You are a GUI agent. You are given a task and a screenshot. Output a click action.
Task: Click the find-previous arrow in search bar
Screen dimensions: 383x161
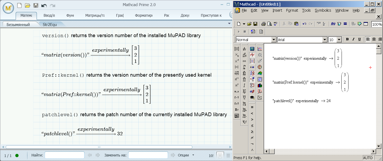[90, 155]
